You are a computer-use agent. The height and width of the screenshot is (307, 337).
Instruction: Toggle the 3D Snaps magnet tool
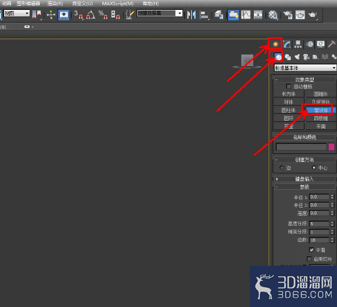pyautogui.click(x=78, y=15)
